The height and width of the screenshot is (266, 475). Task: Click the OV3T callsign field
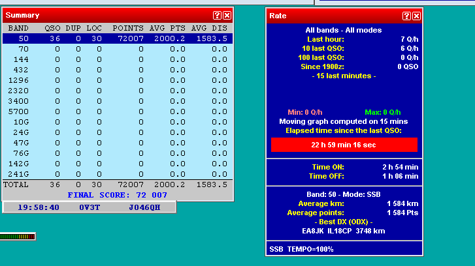90,207
